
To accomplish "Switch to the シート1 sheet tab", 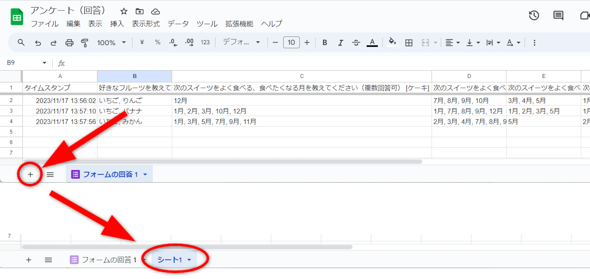I will [x=170, y=260].
